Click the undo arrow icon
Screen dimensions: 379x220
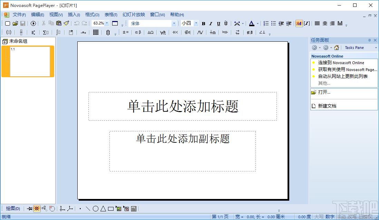pyautogui.click(x=77, y=23)
